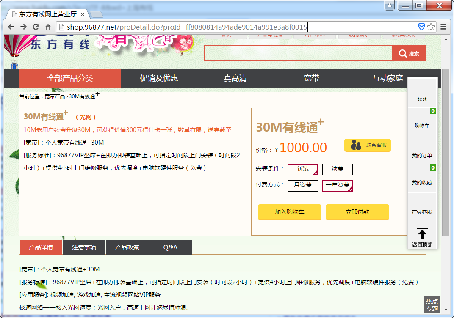Click into the site search input field
This screenshot has width=454, height=318.
[x=298, y=53]
